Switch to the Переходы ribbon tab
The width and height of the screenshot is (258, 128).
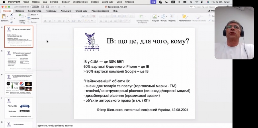click(51, 11)
